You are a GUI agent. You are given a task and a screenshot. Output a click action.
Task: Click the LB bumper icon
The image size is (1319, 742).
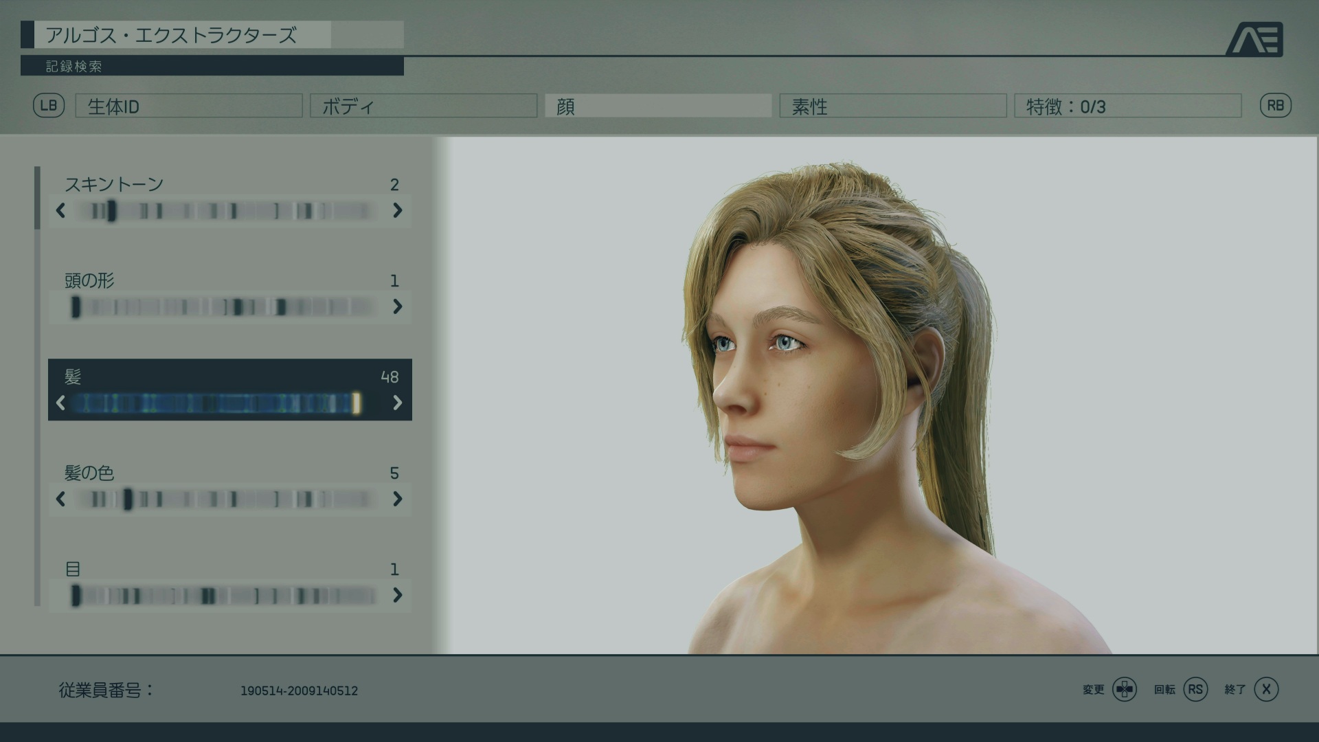(49, 106)
